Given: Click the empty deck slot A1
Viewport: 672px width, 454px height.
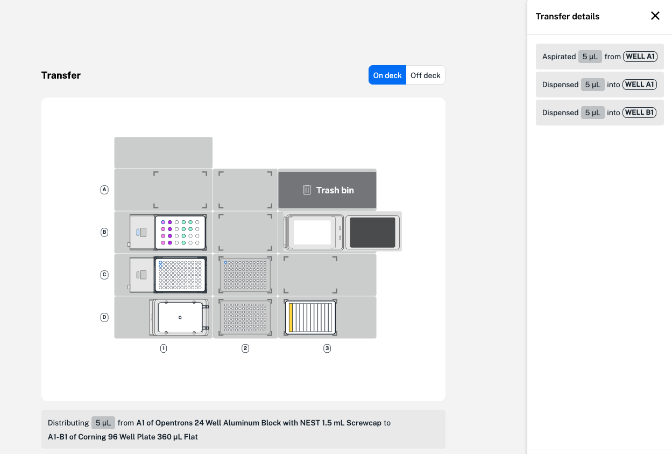Looking at the screenshot, I should (164, 190).
